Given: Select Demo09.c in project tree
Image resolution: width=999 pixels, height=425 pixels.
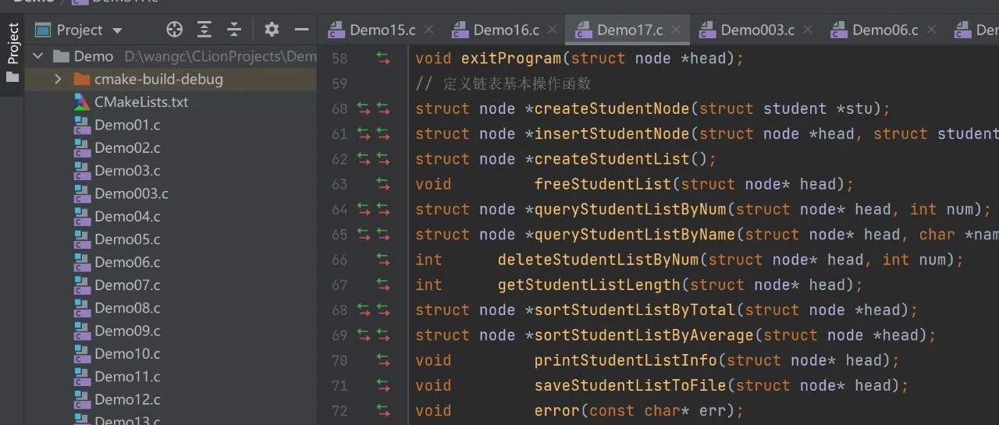Looking at the screenshot, I should [x=127, y=331].
